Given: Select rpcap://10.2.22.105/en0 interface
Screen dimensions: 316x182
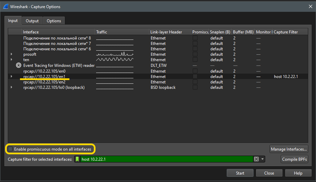Looking at the screenshot, I should tap(44, 71).
